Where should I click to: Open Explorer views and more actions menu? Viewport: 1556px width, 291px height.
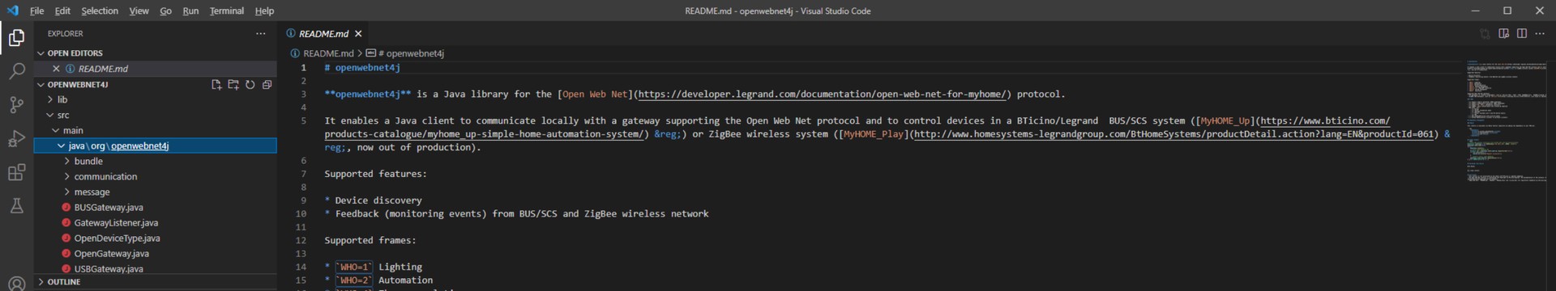[x=260, y=33]
